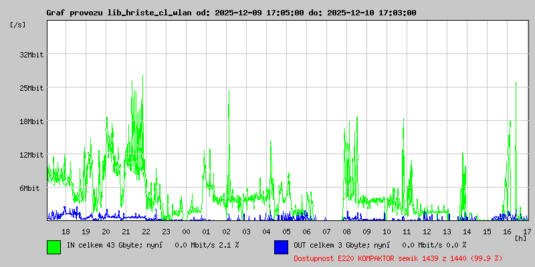Click the '[/s]' unit label
This screenshot has width=535, height=267.
[x=18, y=25]
